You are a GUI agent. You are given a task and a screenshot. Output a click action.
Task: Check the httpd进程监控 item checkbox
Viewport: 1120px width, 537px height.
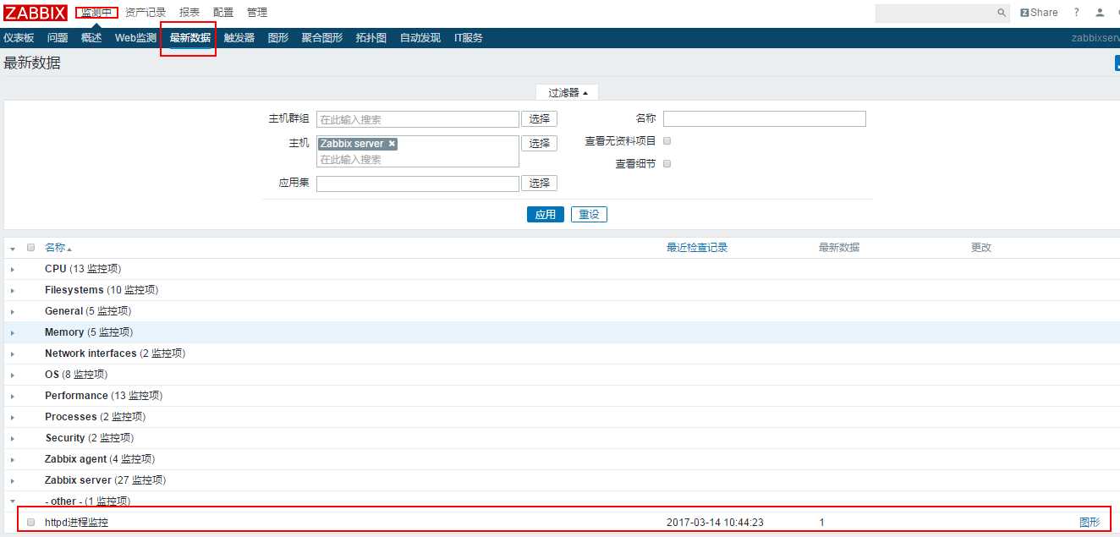point(31,523)
